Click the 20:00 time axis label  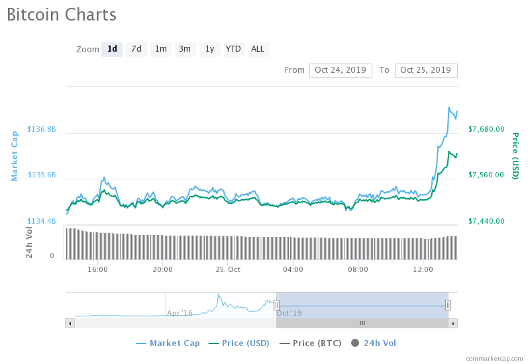[x=162, y=270]
